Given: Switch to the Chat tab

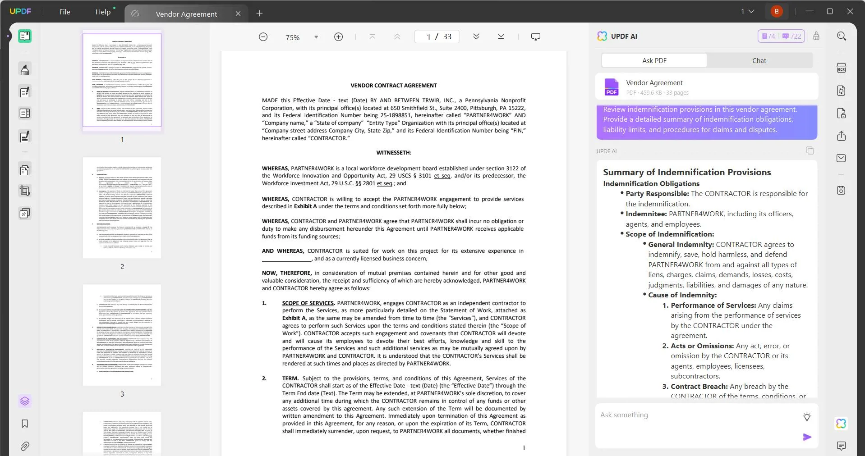Looking at the screenshot, I should pyautogui.click(x=759, y=61).
